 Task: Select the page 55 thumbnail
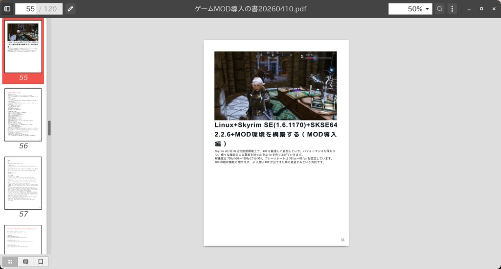click(23, 47)
